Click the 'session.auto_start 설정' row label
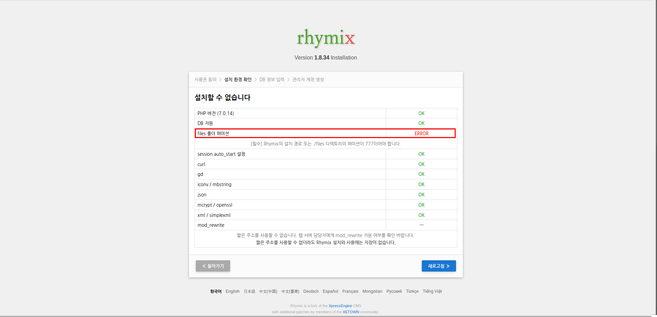This screenshot has width=657, height=317. [221, 154]
